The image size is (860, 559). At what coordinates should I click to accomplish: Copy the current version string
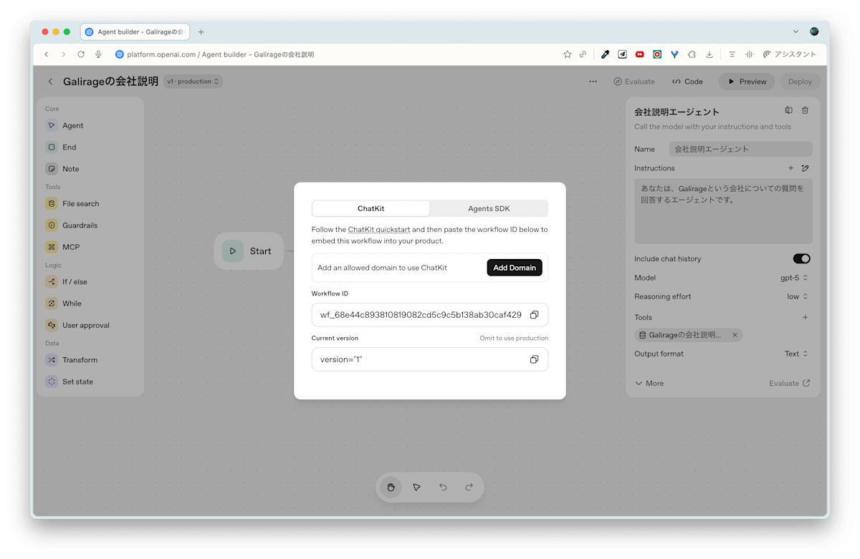(534, 359)
